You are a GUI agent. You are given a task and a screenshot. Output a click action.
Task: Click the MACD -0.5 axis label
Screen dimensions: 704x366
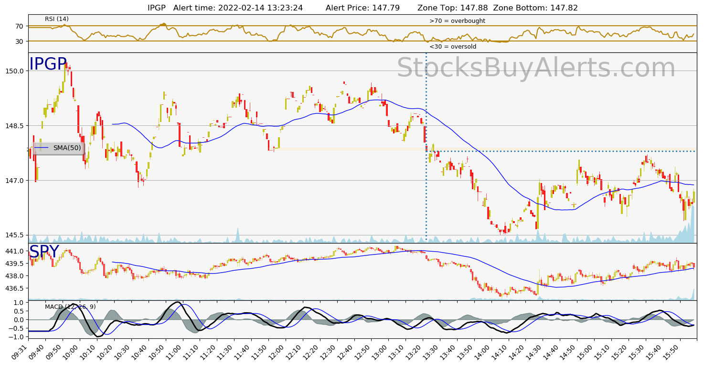17,328
